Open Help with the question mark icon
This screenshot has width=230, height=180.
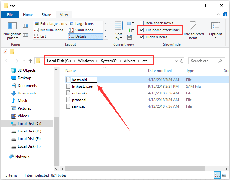point(225,14)
